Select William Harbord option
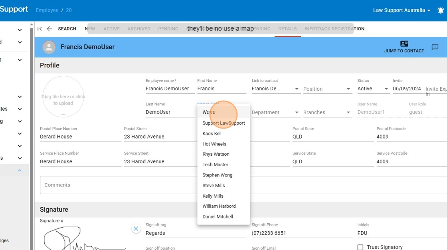 tap(223, 206)
